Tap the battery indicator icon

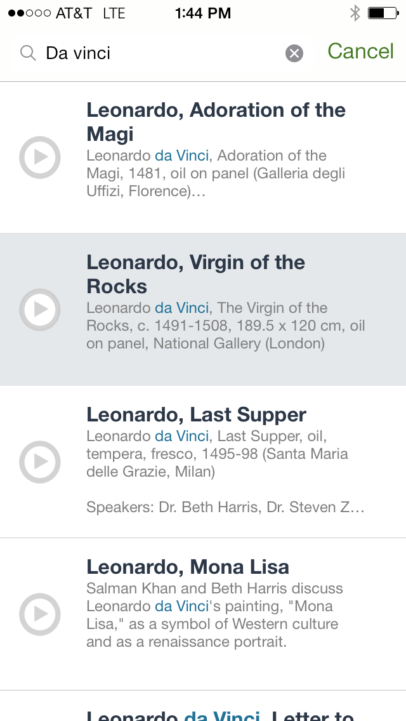383,13
